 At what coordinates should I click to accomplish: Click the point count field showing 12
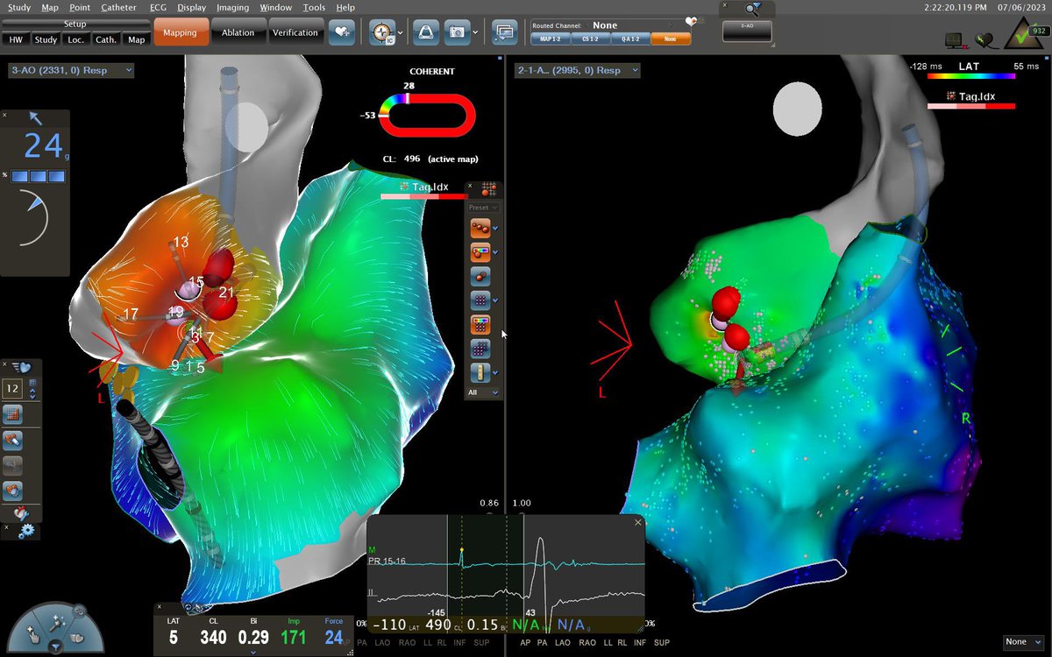click(13, 388)
